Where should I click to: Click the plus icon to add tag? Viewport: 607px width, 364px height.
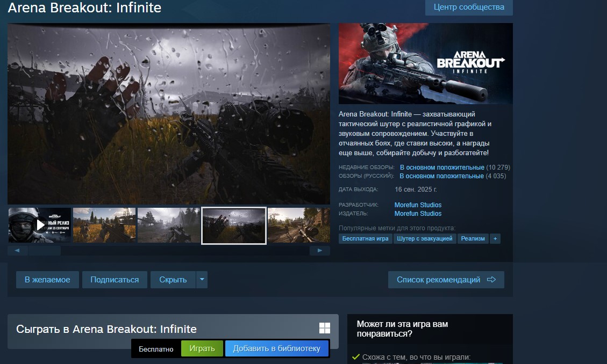[495, 238]
